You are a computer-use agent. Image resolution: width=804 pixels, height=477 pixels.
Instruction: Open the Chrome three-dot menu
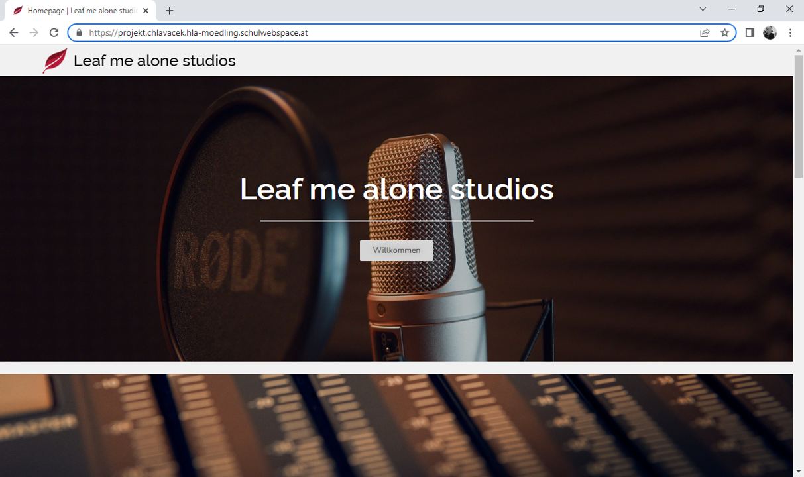790,32
